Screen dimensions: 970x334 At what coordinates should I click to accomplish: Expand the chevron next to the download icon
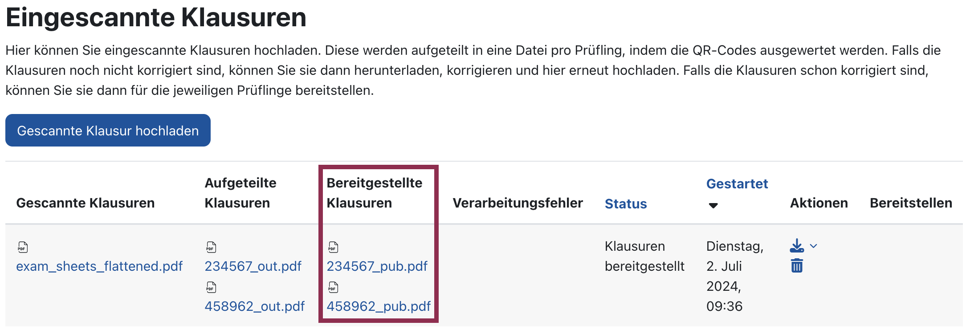(x=814, y=245)
